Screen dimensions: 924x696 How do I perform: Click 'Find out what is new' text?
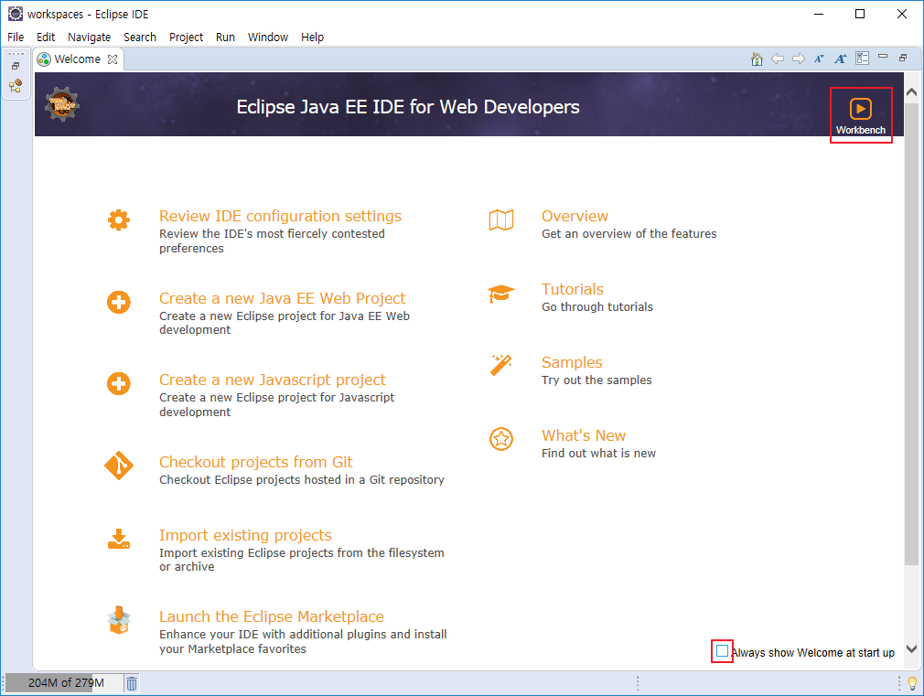598,454
